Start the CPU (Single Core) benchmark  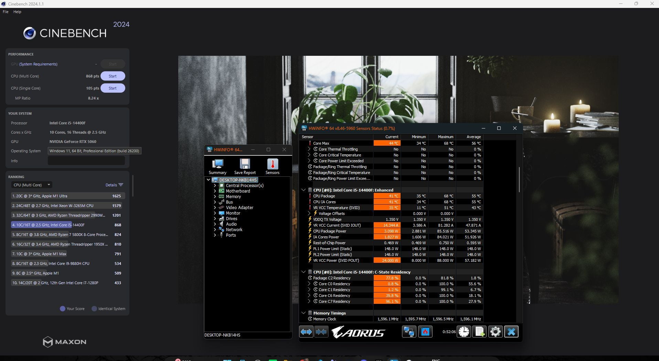[x=113, y=88]
